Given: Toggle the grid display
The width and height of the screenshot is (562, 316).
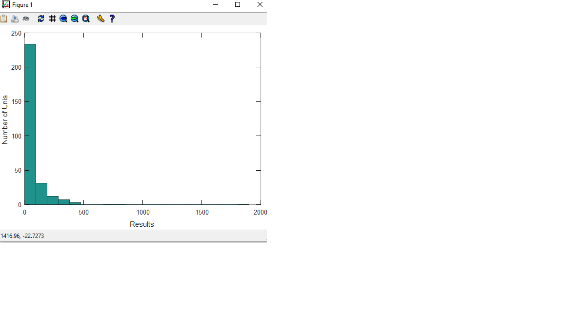Looking at the screenshot, I should click(52, 19).
